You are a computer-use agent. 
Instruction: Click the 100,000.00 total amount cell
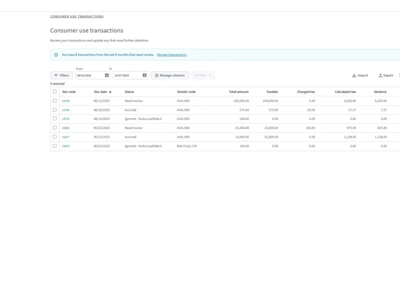click(x=241, y=101)
